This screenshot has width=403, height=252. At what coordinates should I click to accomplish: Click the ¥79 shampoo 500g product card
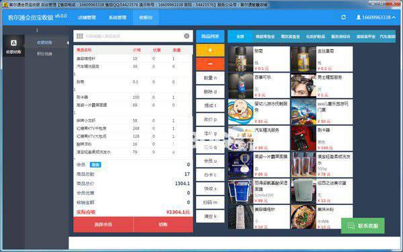322,165
